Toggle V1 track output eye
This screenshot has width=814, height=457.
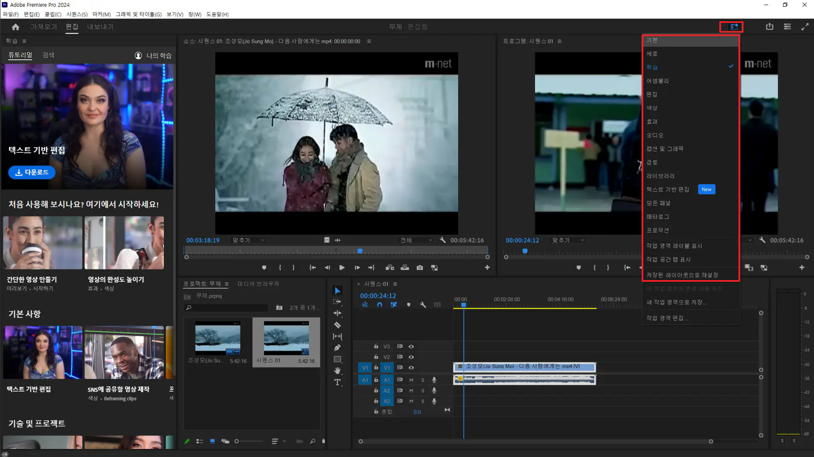click(x=411, y=368)
